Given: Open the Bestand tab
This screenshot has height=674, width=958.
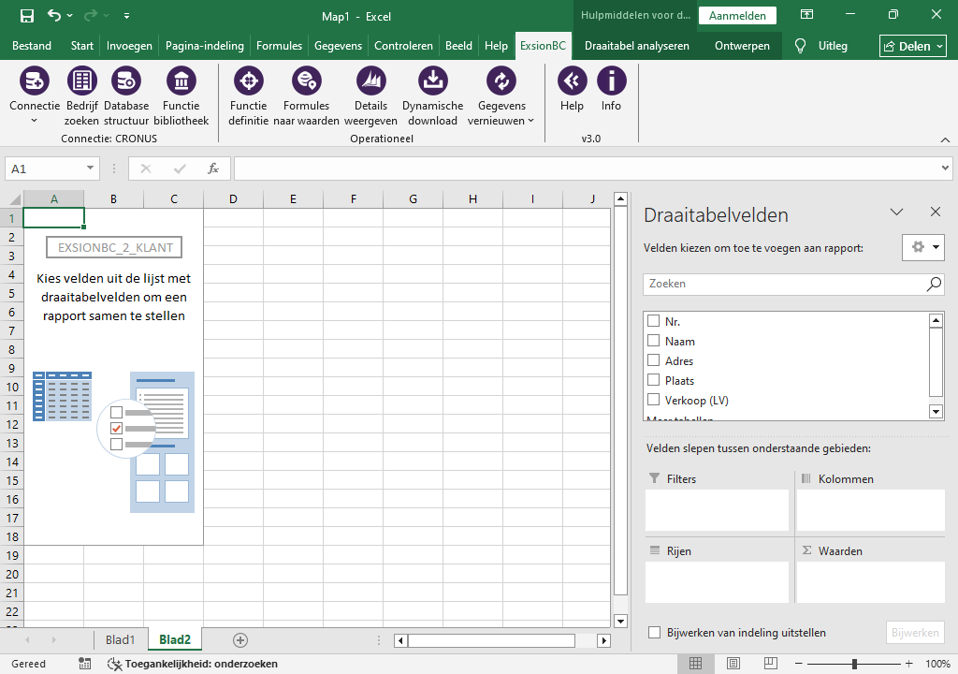Looking at the screenshot, I should 32,46.
